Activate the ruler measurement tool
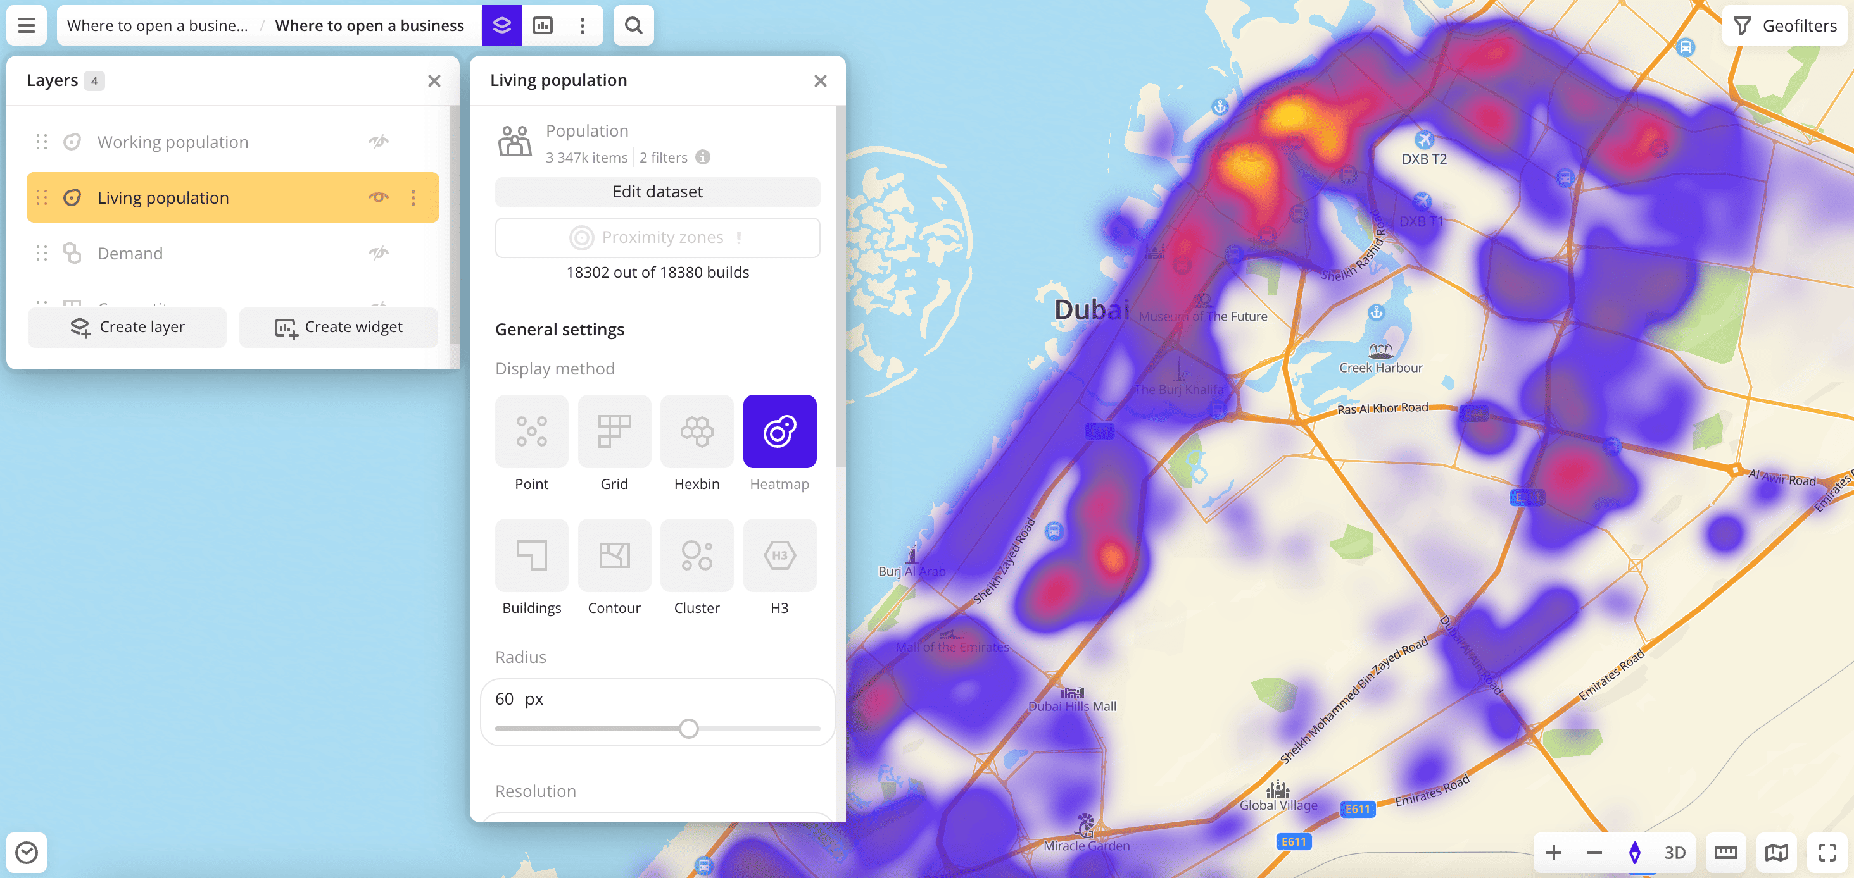Image resolution: width=1854 pixels, height=878 pixels. (1727, 853)
